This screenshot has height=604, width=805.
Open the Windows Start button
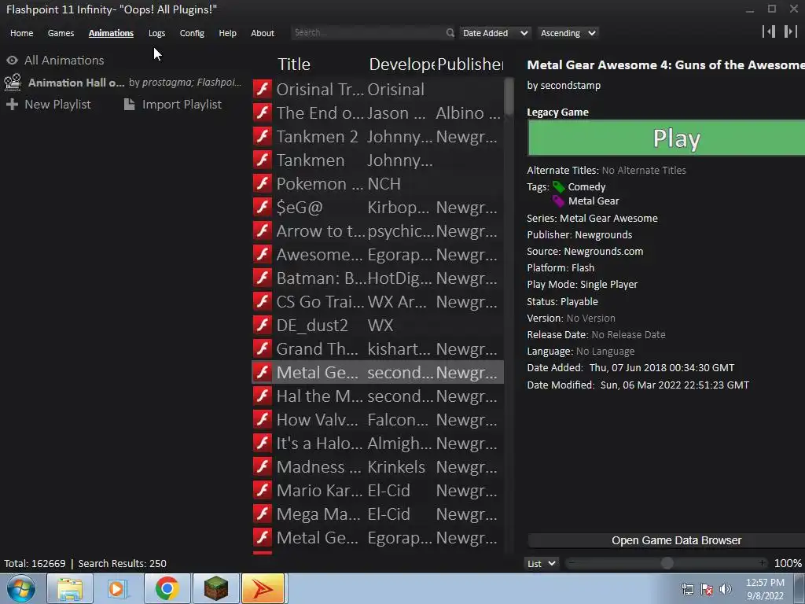(21, 588)
